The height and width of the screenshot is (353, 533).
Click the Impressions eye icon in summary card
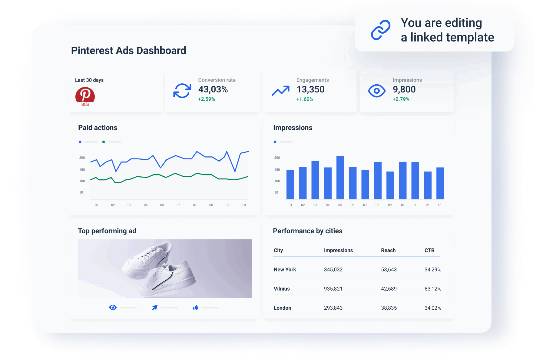pos(376,90)
